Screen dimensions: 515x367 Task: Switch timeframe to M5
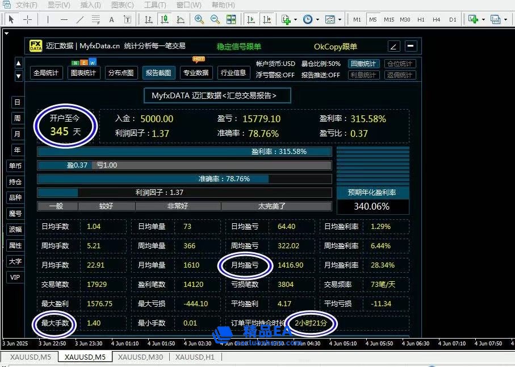pos(373,20)
